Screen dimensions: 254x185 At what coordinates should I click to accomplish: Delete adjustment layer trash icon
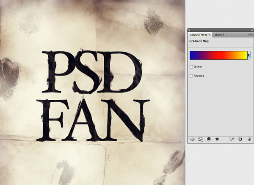[x=249, y=139]
